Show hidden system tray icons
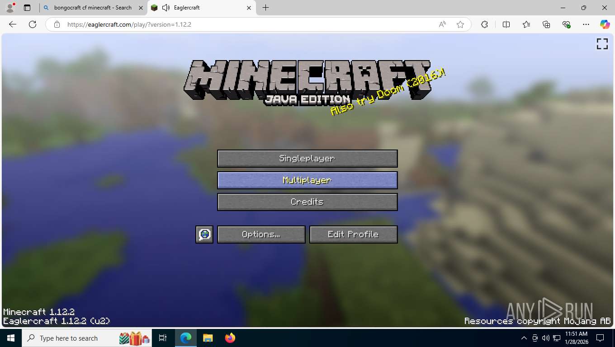This screenshot has height=347, width=615. click(x=524, y=338)
